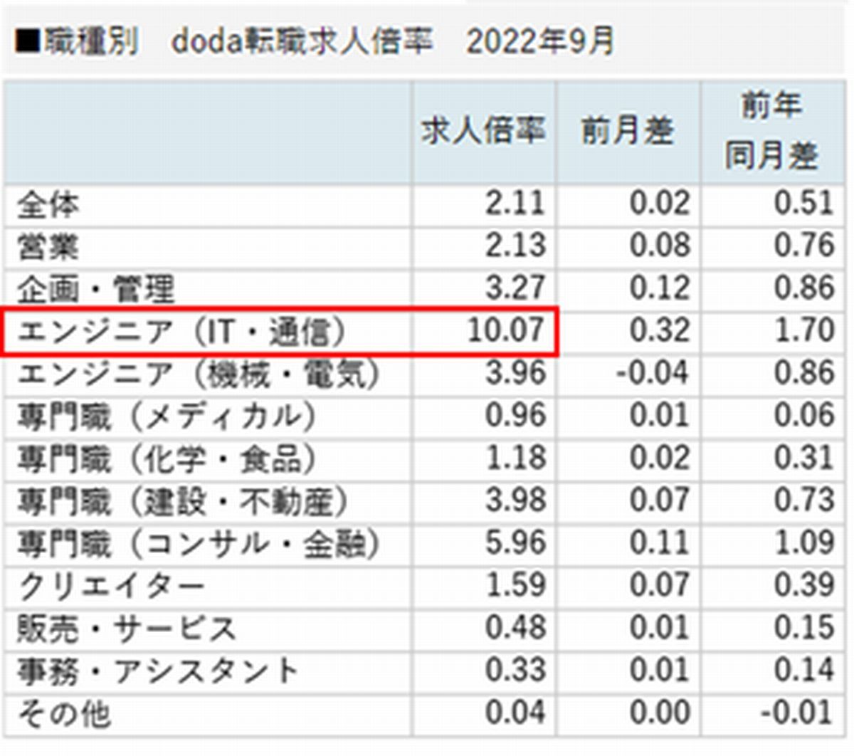The height and width of the screenshot is (756, 854).
Task: Click the '営業' row label
Action: coord(48,247)
